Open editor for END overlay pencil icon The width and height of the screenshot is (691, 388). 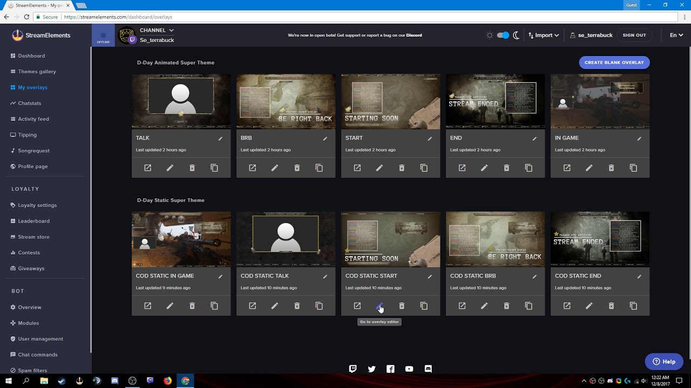(x=484, y=168)
